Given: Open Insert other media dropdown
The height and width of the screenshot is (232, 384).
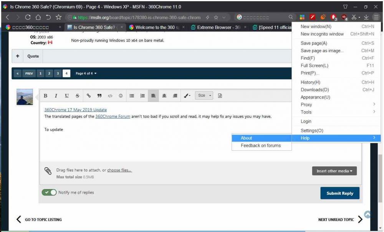Looking at the screenshot, I should point(334,171).
